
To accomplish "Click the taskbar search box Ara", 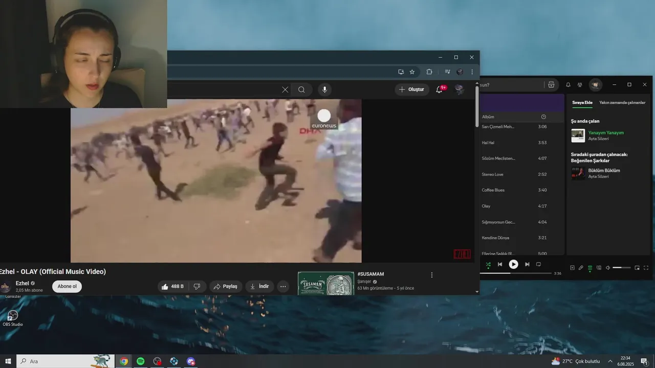I will tap(65, 361).
